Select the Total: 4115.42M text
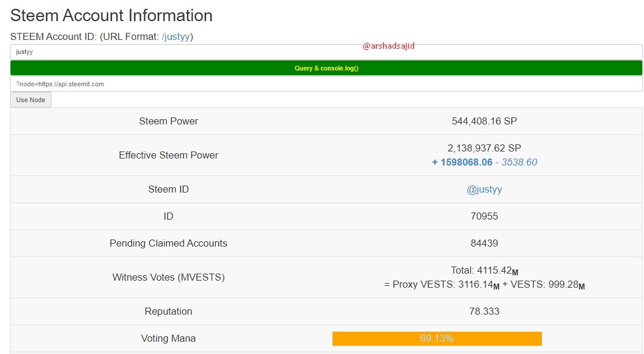This screenshot has width=644, height=354. click(x=484, y=271)
